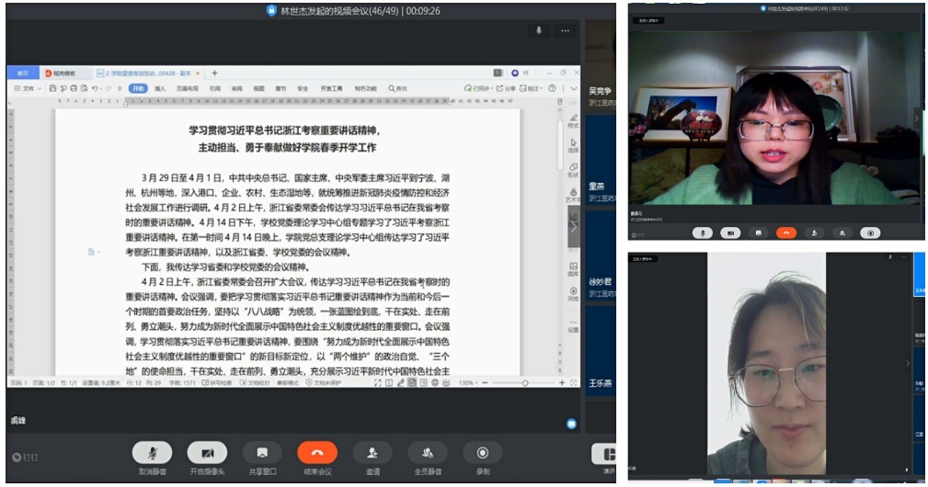Screen dimensions: 928x487
Task: Open the 视图 ribbon tab
Action: pos(258,88)
